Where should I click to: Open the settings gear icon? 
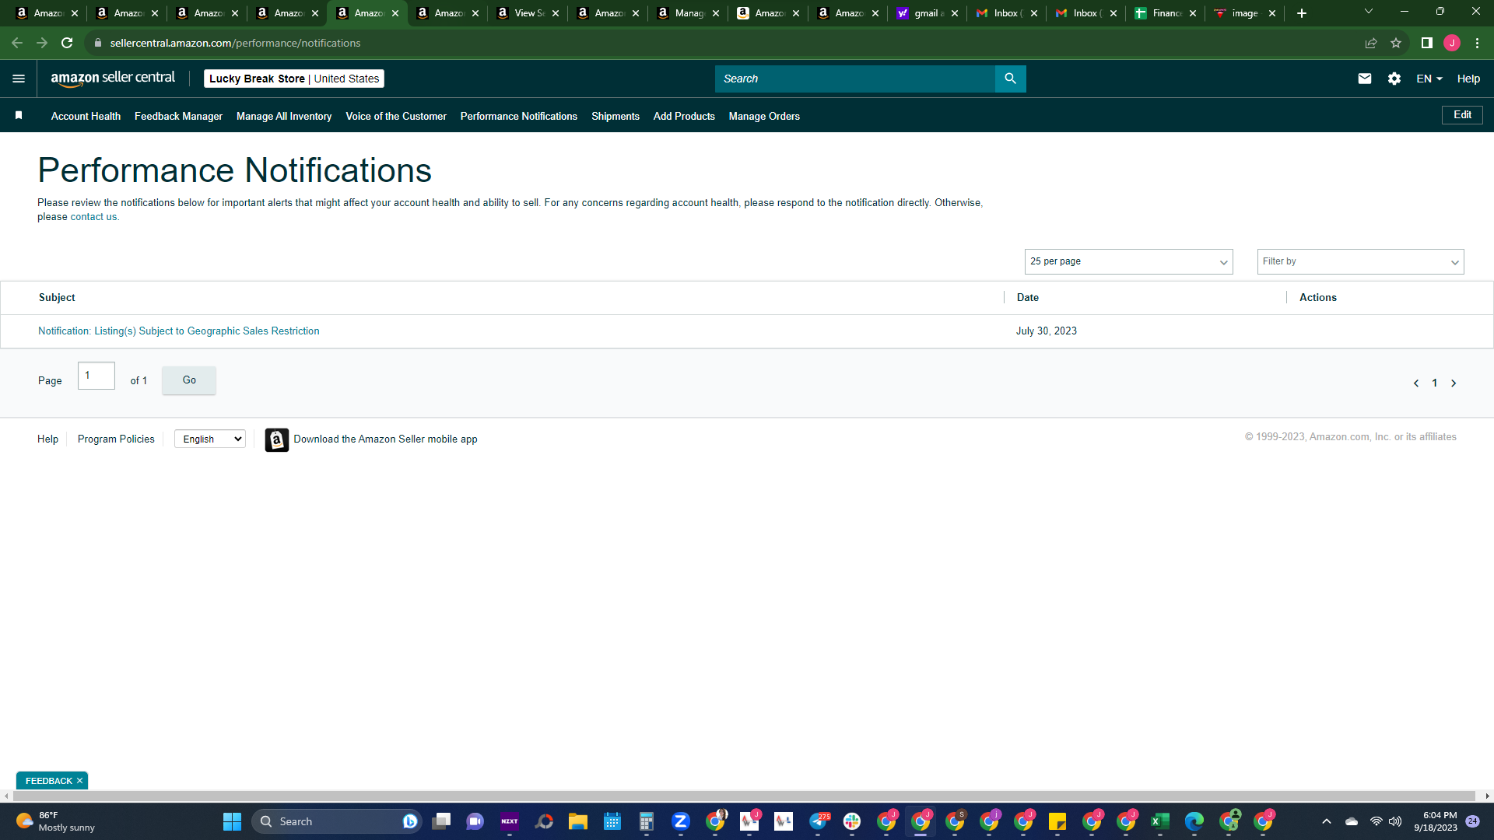(x=1394, y=79)
